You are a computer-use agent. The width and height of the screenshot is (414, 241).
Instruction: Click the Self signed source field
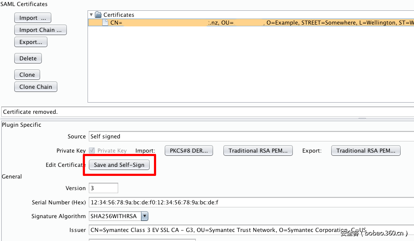click(x=251, y=137)
